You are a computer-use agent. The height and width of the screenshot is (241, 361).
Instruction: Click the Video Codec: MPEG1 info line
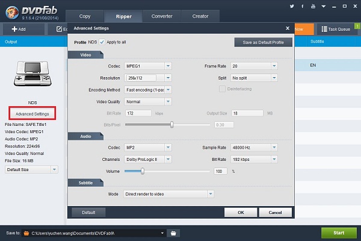click(x=24, y=132)
